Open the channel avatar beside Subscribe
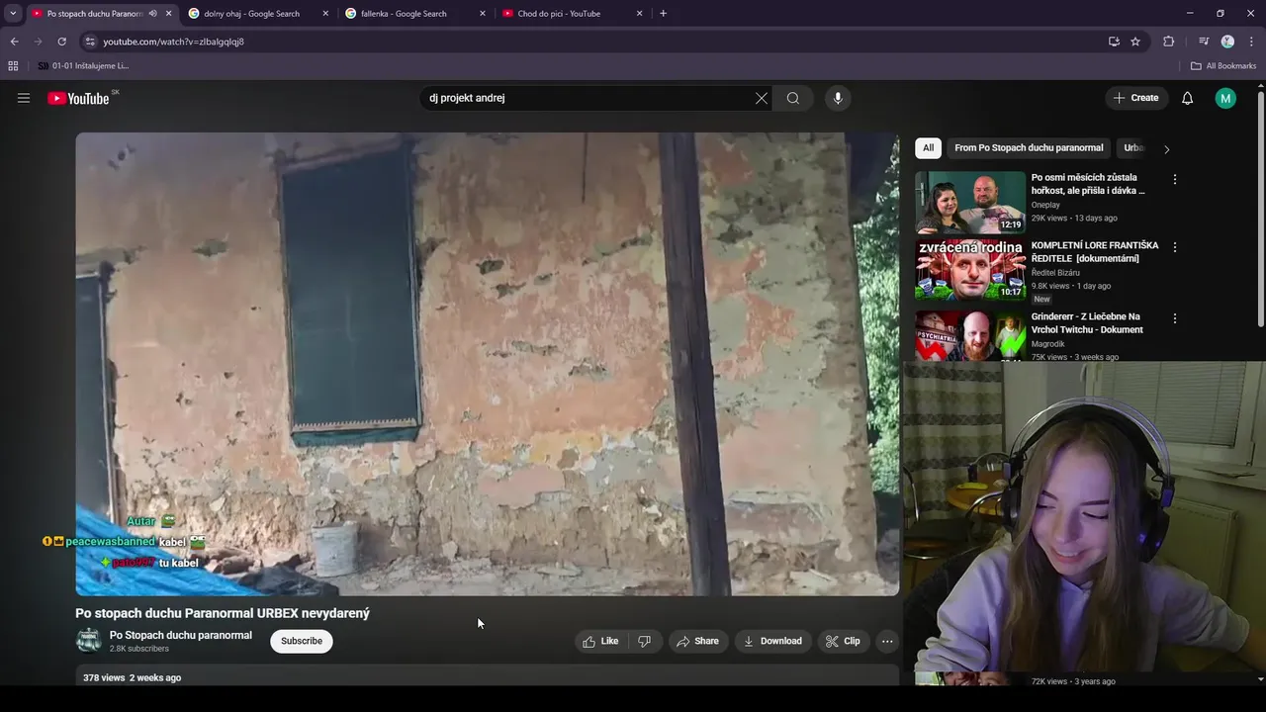Image resolution: width=1266 pixels, height=712 pixels. click(x=89, y=641)
